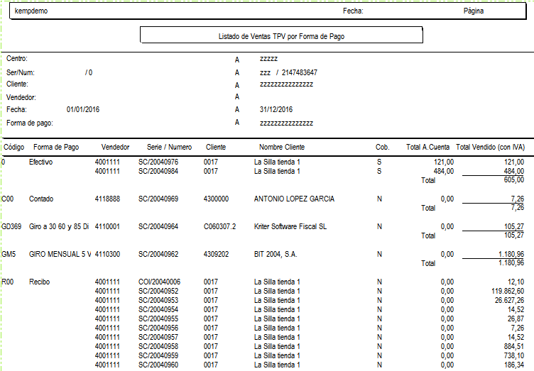Click the 'Ser/Num:' filter label
This screenshot has height=371, width=534.
point(20,72)
